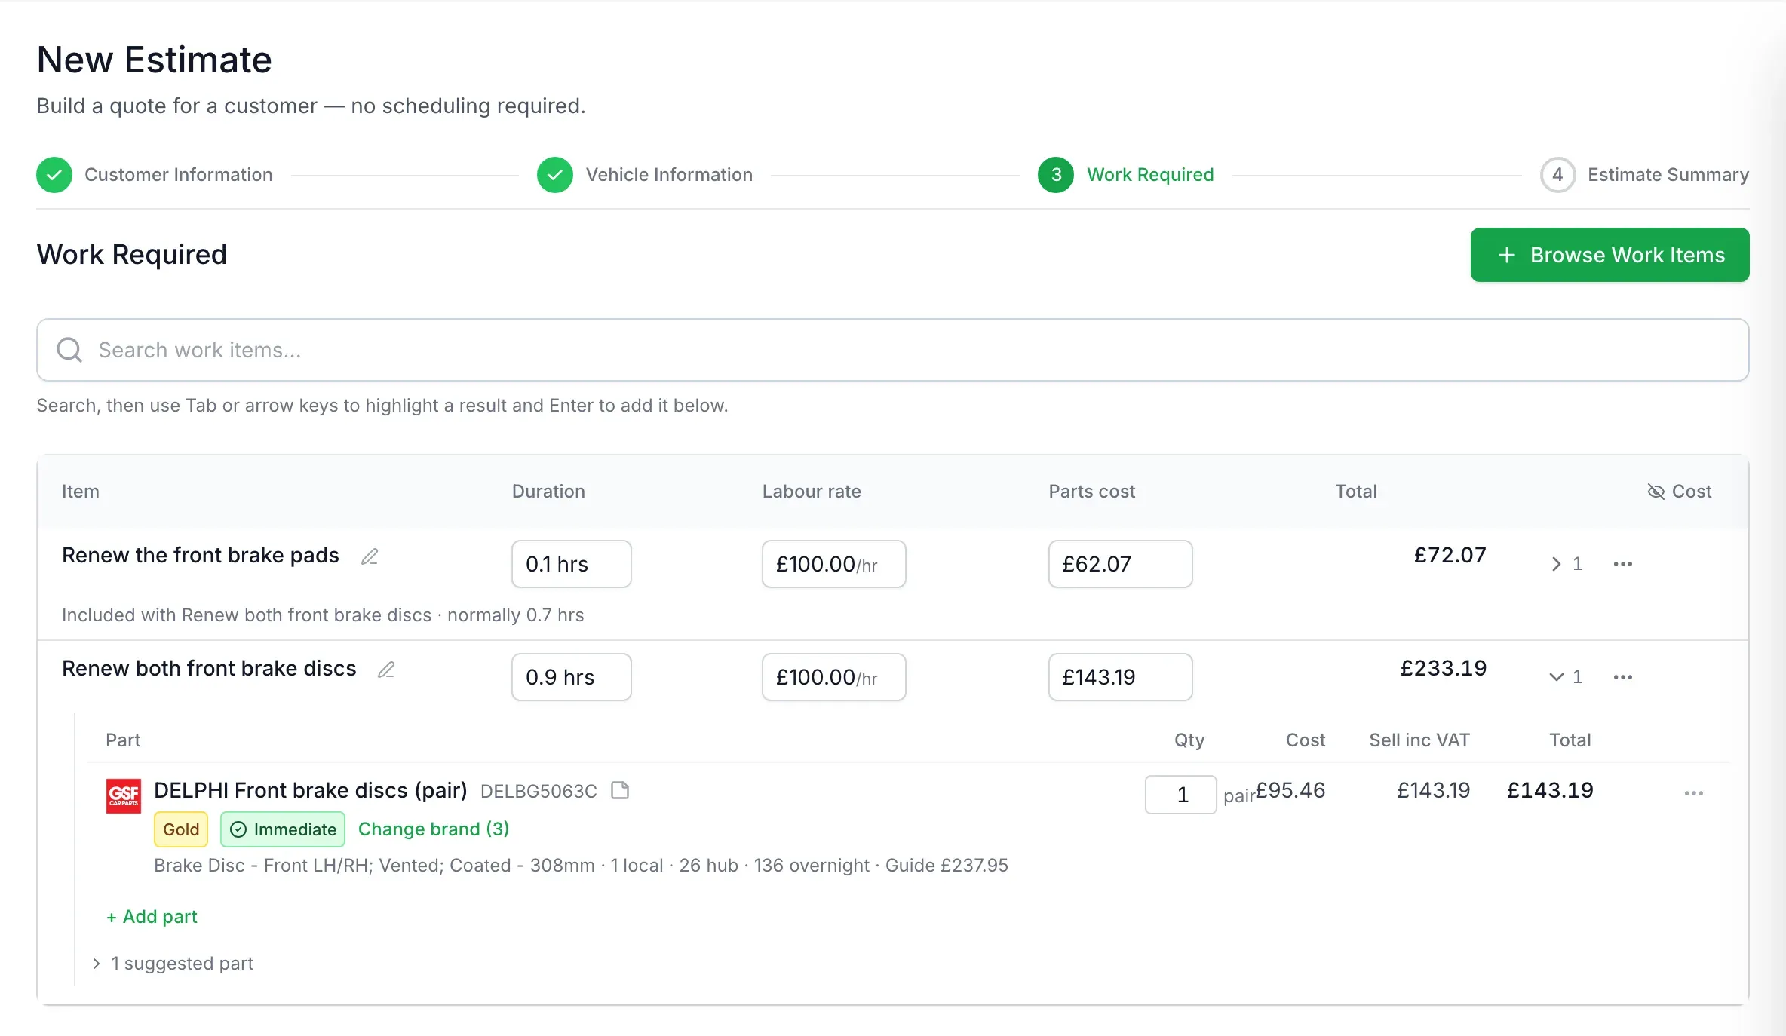The image size is (1786, 1036).
Task: Click the Add part link
Action: [152, 917]
